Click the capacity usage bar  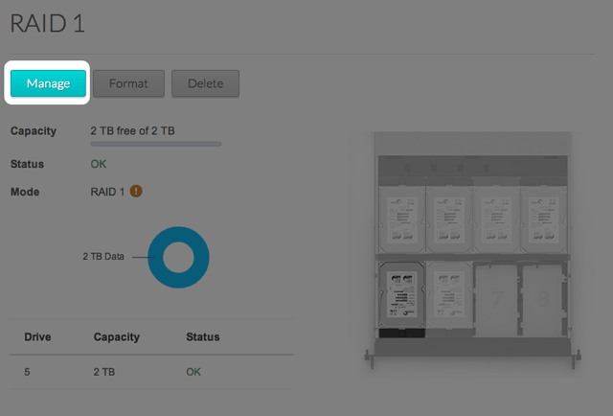coord(155,144)
